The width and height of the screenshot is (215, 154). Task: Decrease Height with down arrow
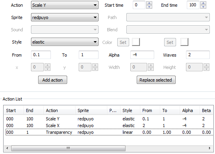coord(207,69)
